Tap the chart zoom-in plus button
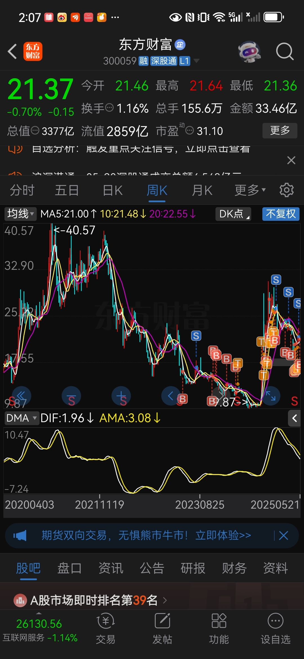Image resolution: width=304 pixels, height=659 pixels. (121, 396)
